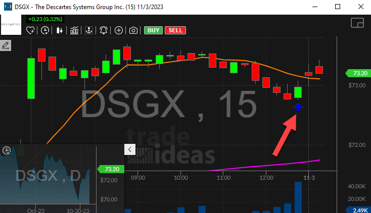The image size is (371, 213).
Task: Click the tallest blue volume bar
Action: (298, 197)
